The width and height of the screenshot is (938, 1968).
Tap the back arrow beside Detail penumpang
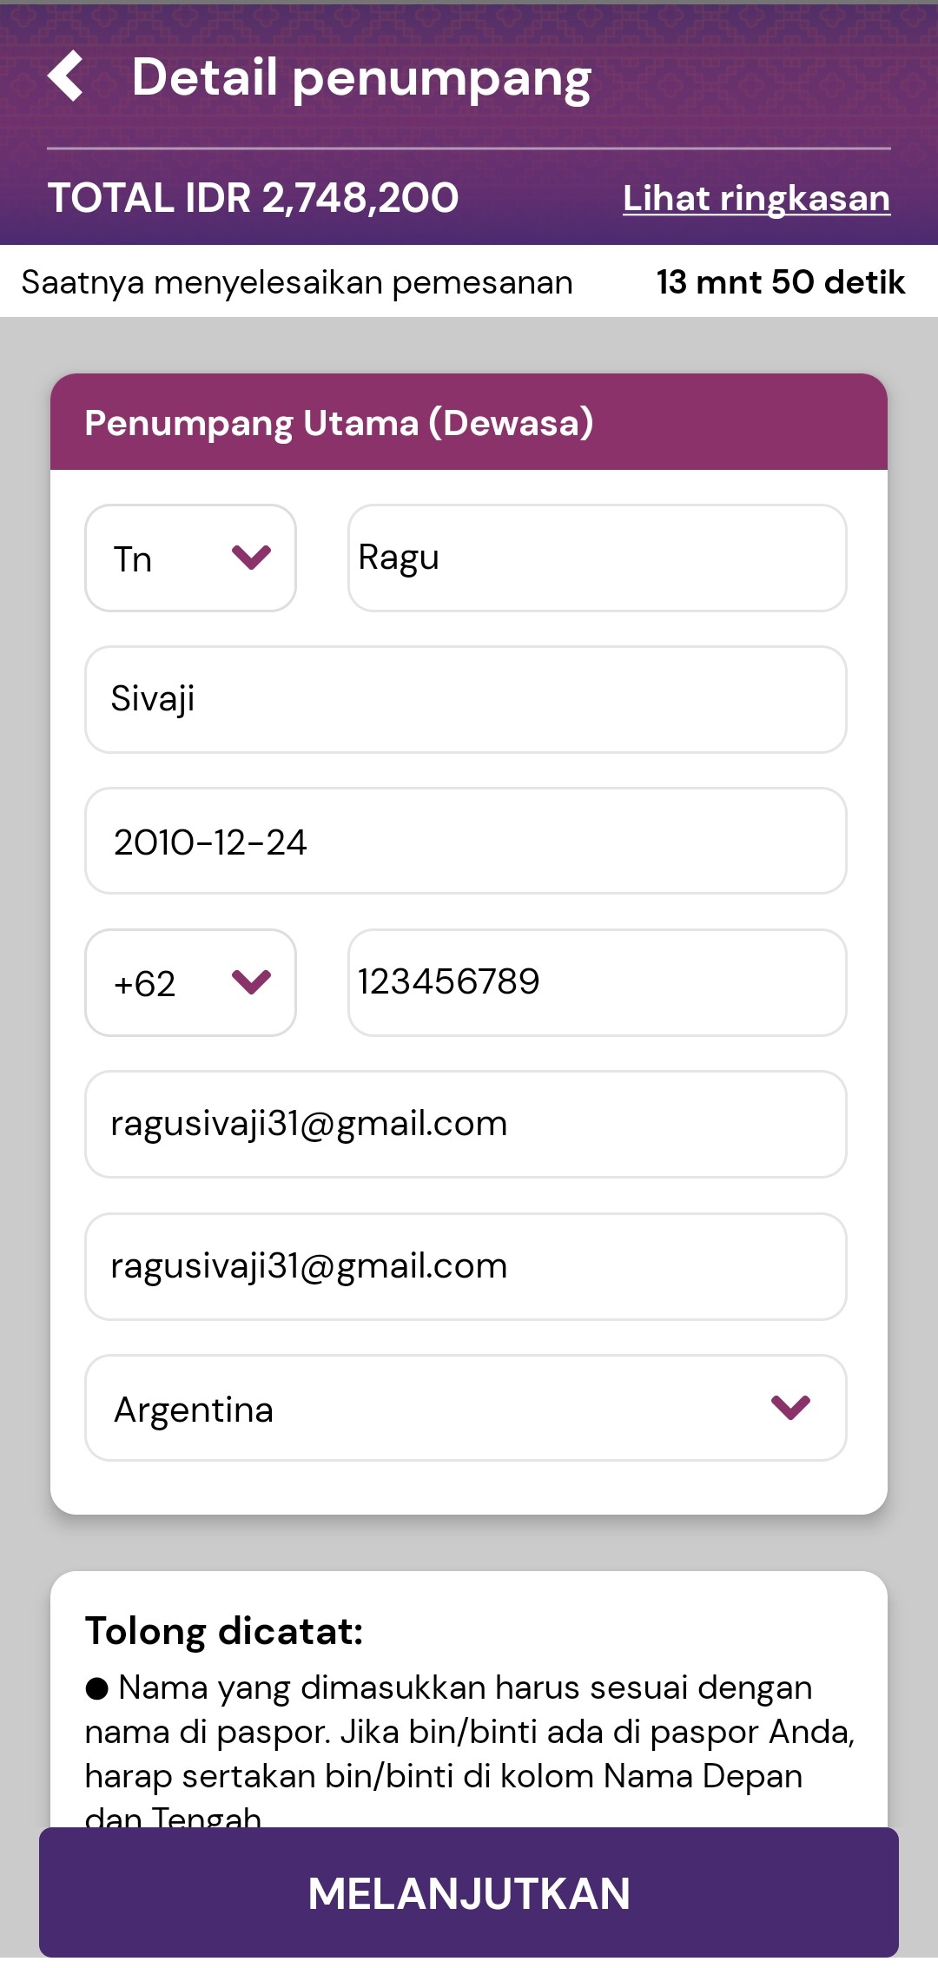click(x=66, y=76)
